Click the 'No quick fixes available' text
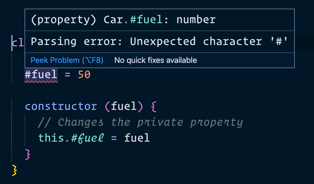The image size is (314, 184). [155, 60]
